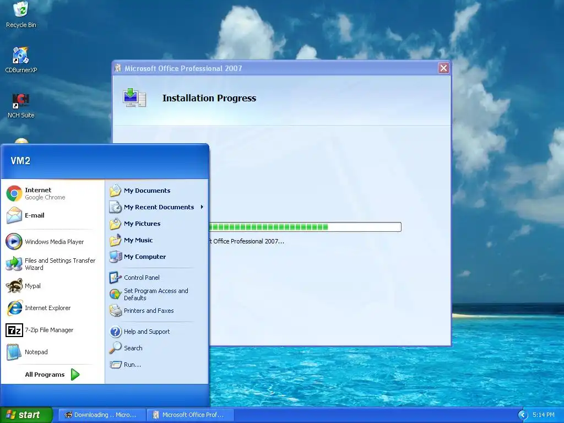The image size is (564, 423).
Task: Switch to Downloading Micro... taskbar item
Action: (101, 415)
